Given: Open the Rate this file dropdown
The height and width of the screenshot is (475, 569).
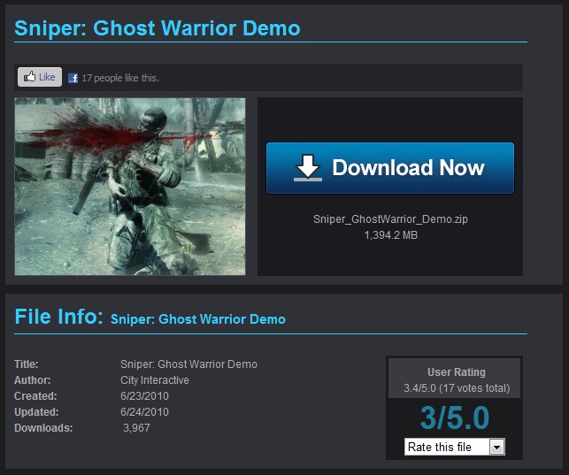Looking at the screenshot, I should click(454, 447).
